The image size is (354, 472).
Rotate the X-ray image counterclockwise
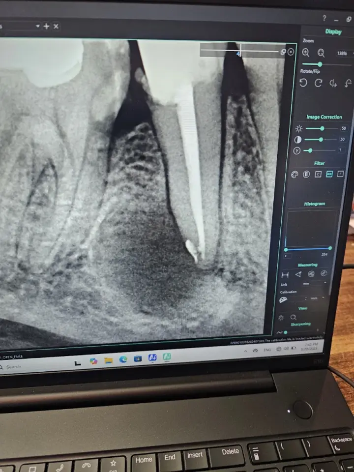coord(303,83)
